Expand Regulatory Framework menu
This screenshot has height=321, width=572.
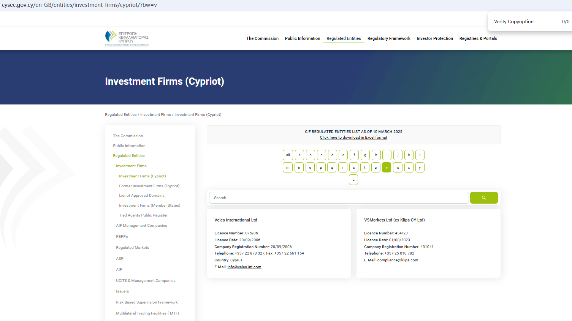pos(388,38)
